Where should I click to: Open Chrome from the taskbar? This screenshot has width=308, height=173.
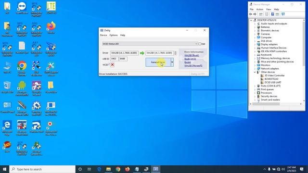click(x=118, y=169)
